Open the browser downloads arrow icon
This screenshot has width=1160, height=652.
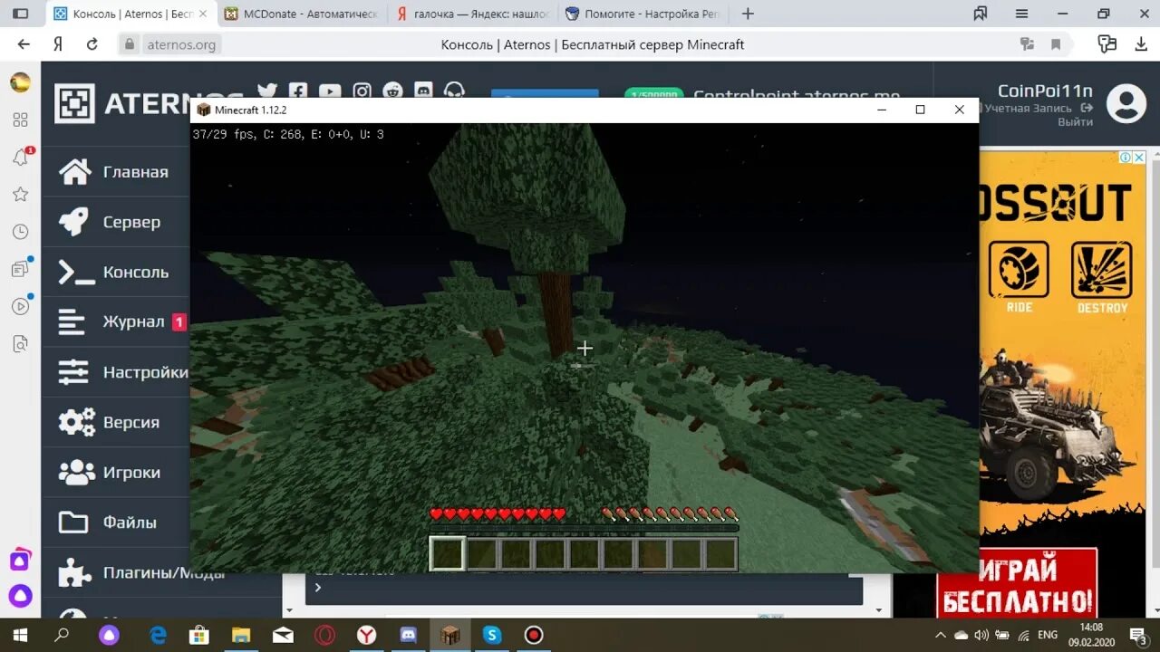1141,44
